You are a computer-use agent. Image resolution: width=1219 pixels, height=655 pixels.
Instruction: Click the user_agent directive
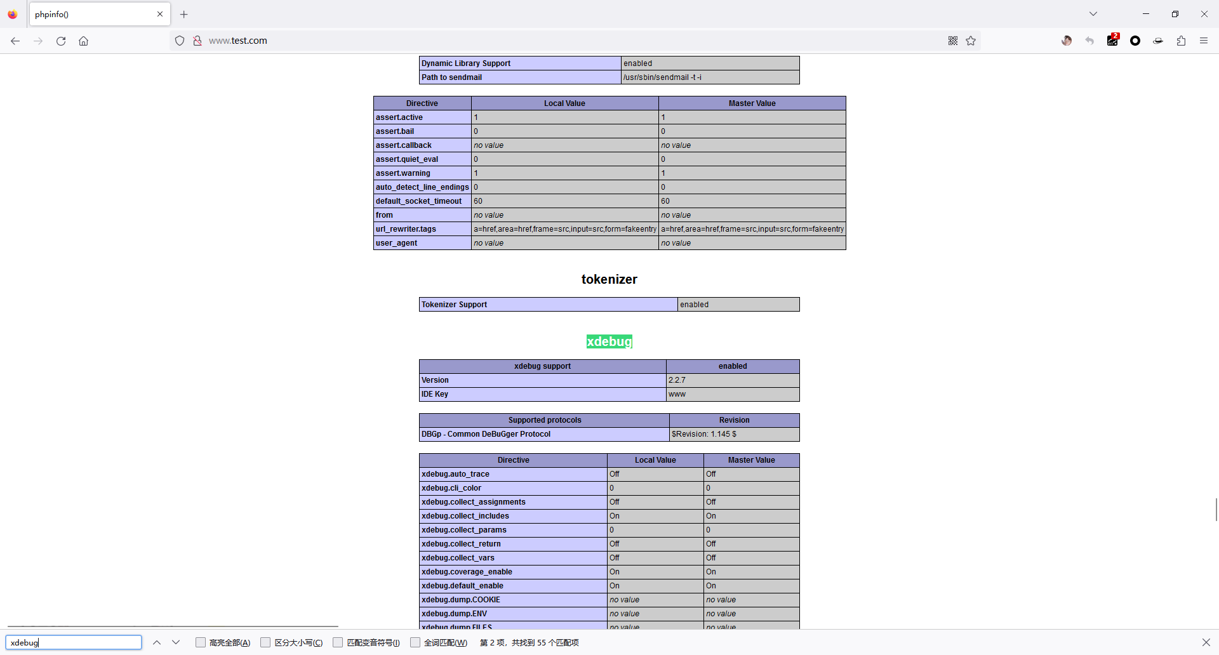point(397,243)
